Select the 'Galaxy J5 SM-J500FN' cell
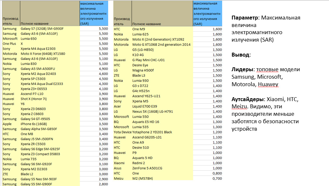Screen dimensions: 329x186 (50, 139)
